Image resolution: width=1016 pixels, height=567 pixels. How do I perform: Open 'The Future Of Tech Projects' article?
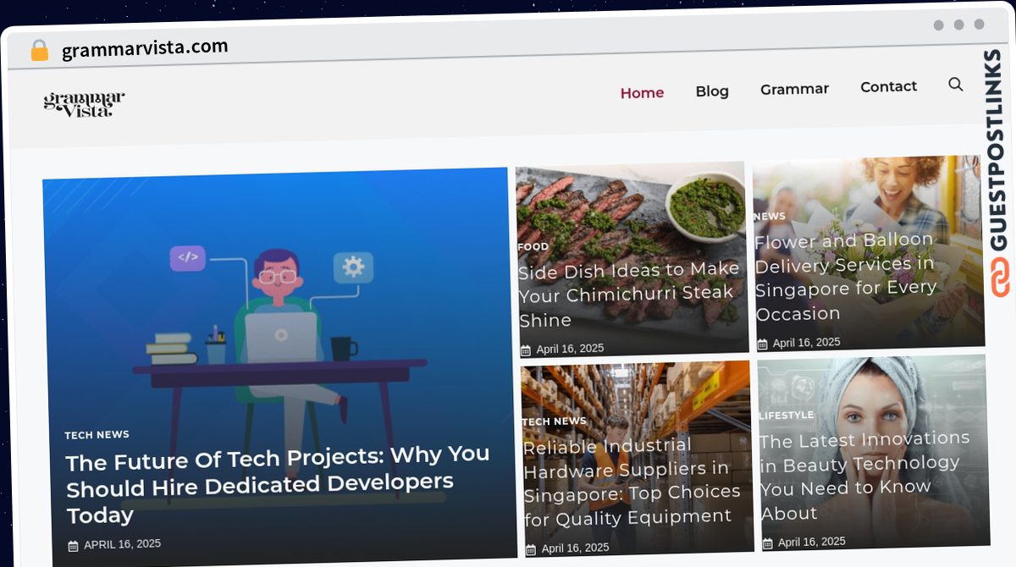[x=278, y=485]
